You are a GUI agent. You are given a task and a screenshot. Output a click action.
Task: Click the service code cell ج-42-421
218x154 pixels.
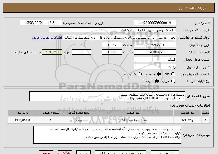187,120
